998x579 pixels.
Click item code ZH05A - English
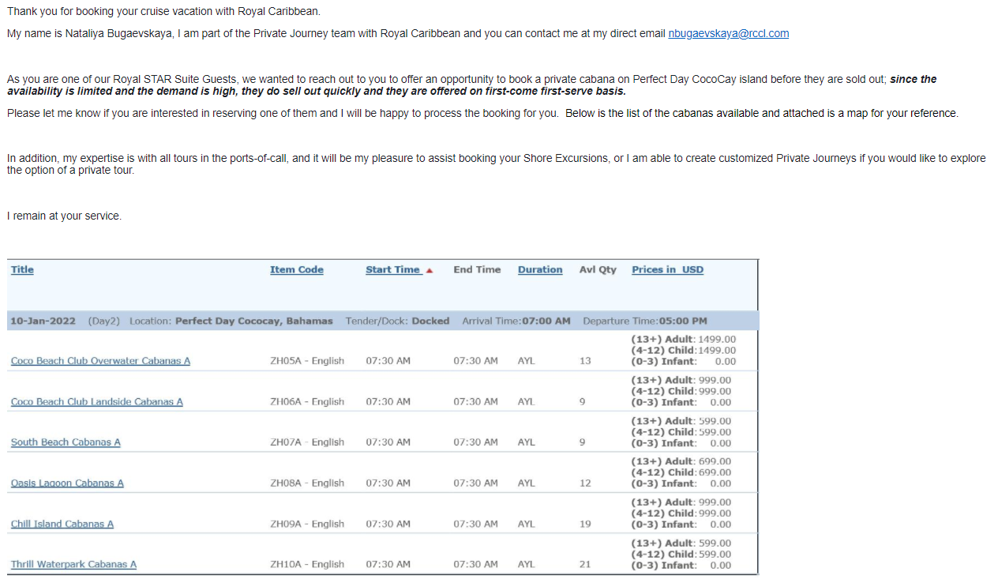point(307,361)
